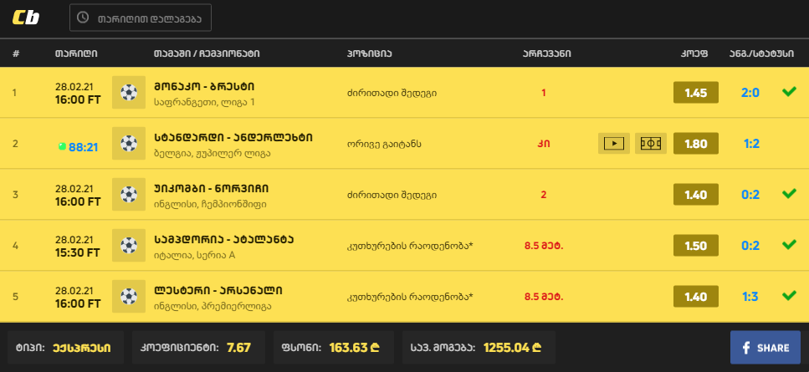Click date 28.02.21 15:30 FT
Viewport: 809px width, 372px height.
tap(78, 247)
